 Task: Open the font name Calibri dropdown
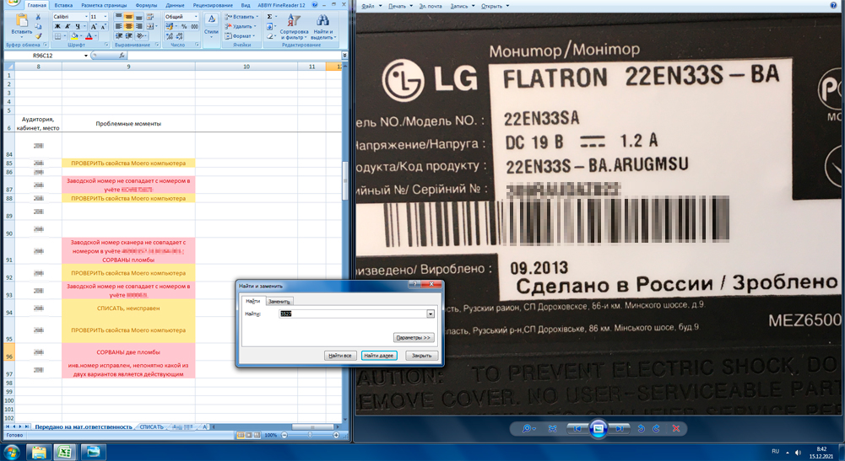pos(86,17)
